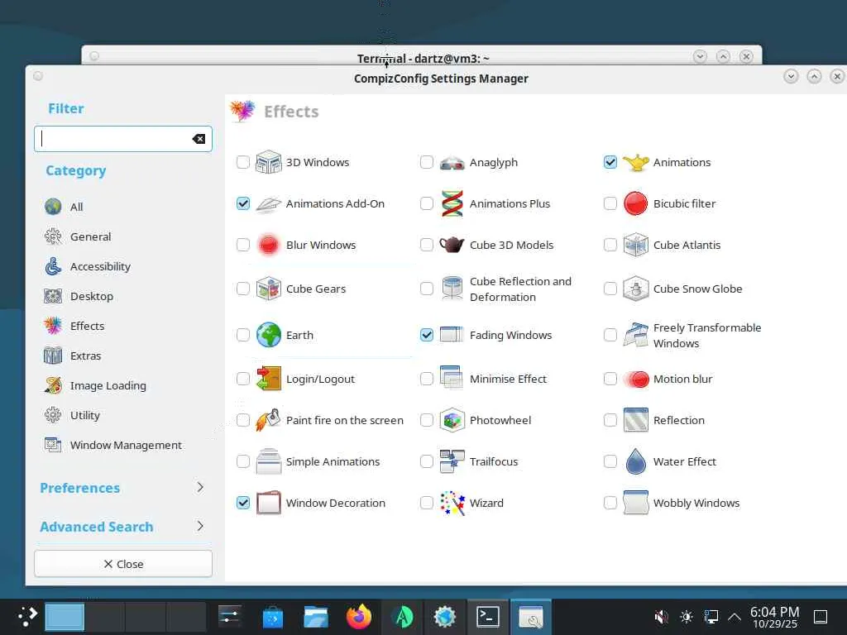The height and width of the screenshot is (635, 847).
Task: Open the Trailfocus icon
Action: click(x=452, y=461)
